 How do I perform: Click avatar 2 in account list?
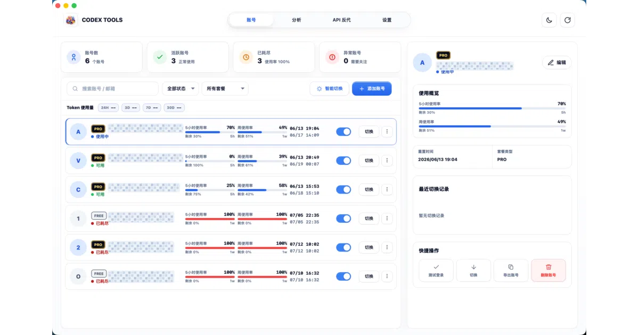78,248
